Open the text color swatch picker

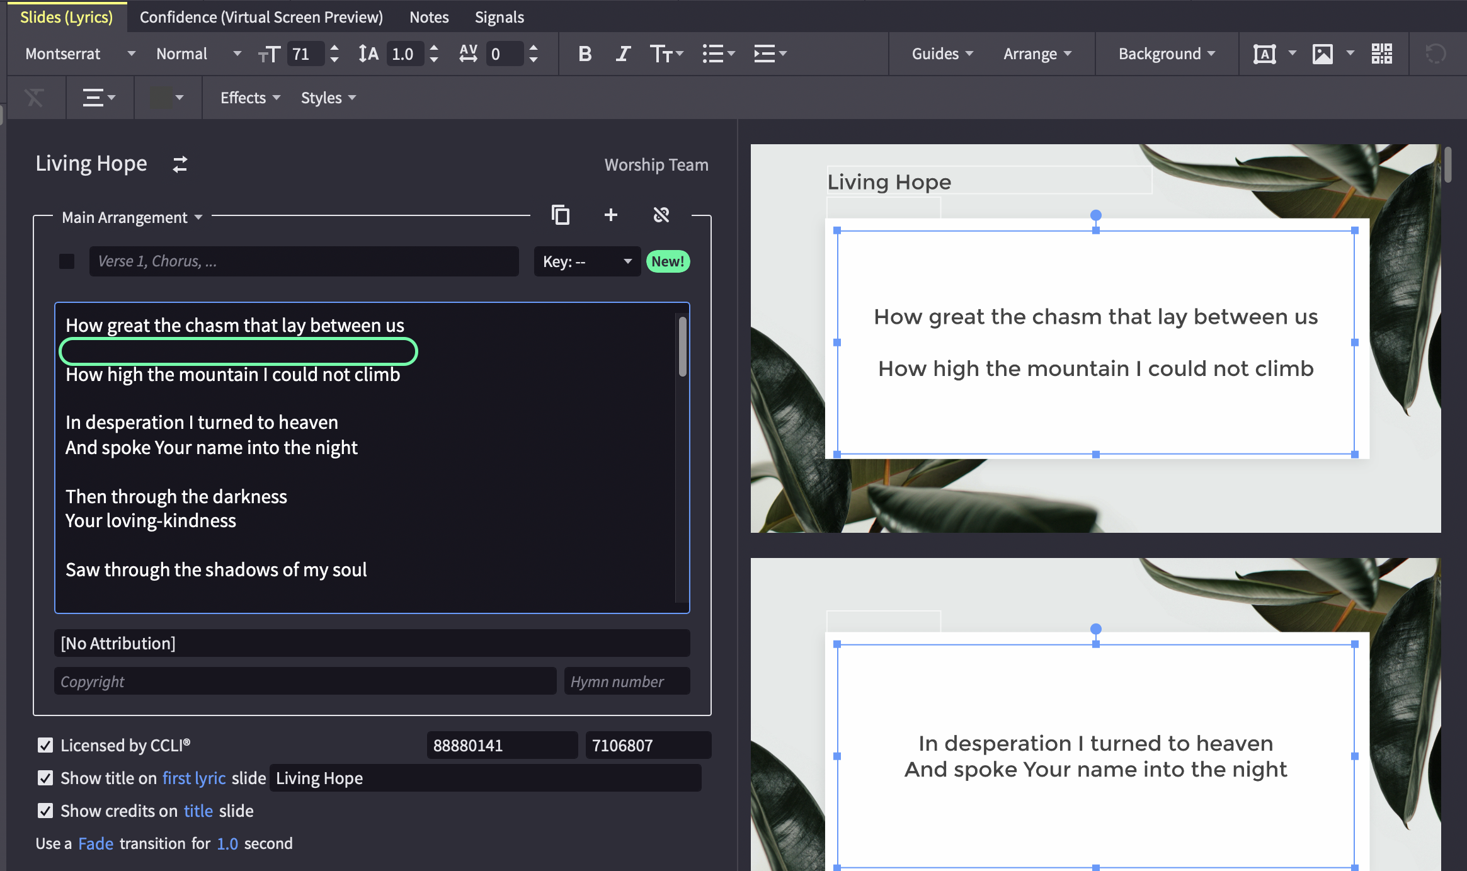click(166, 98)
